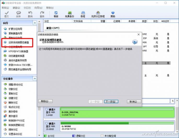Open the 向导(W) menu in the menu bar

coord(38,8)
